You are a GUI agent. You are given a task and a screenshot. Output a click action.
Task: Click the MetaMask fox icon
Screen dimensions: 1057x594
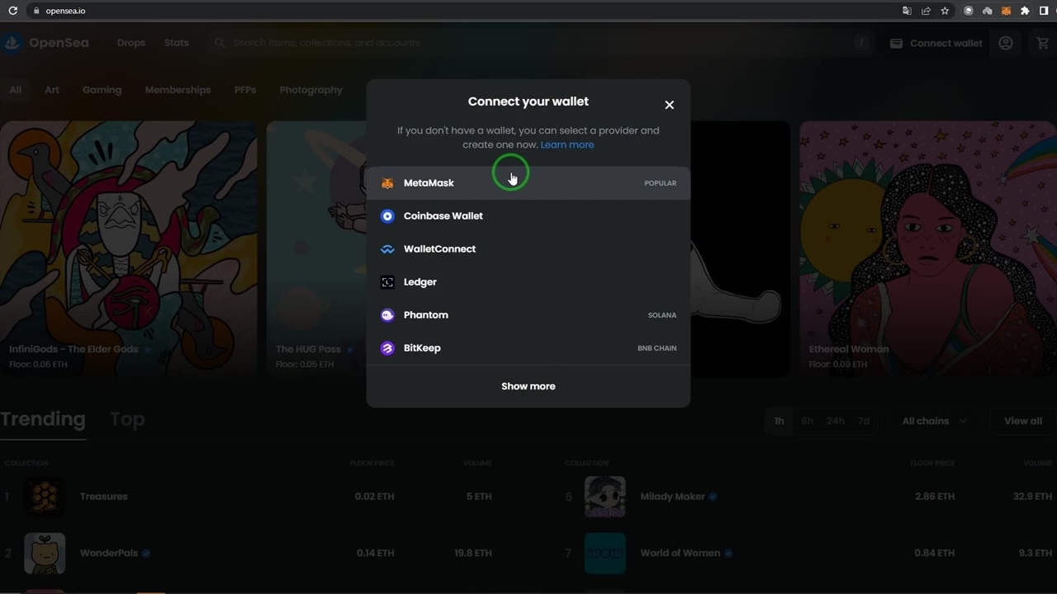(387, 183)
